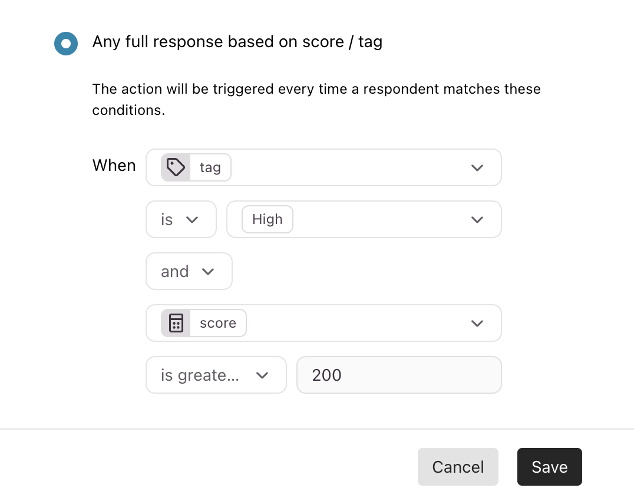Select the 'Any full response' radio button

pos(66,43)
